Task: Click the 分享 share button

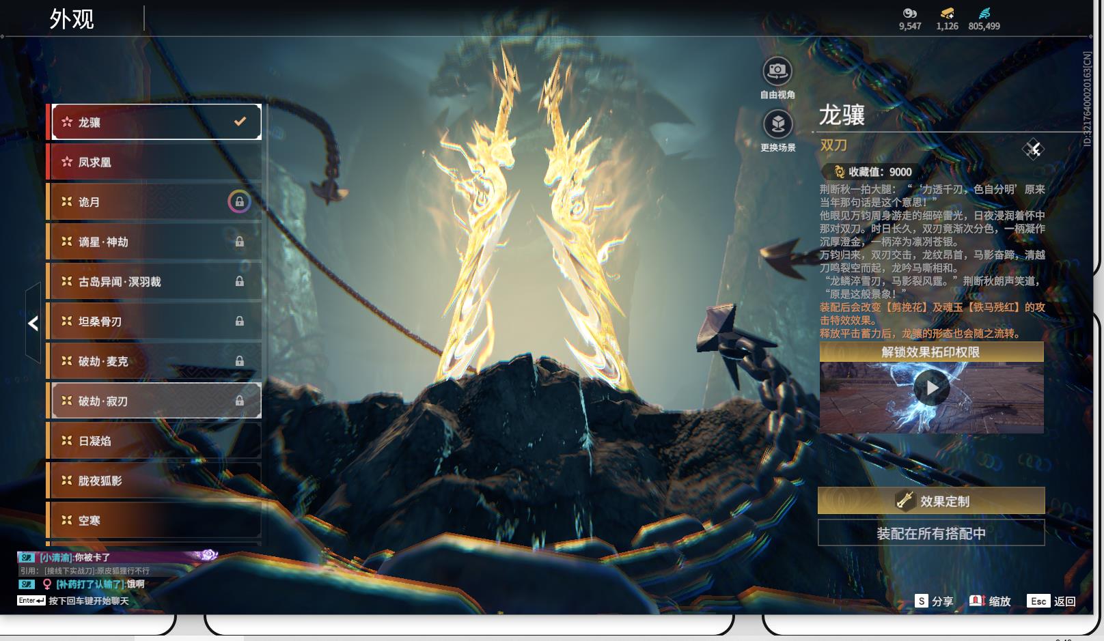Action: (x=934, y=601)
